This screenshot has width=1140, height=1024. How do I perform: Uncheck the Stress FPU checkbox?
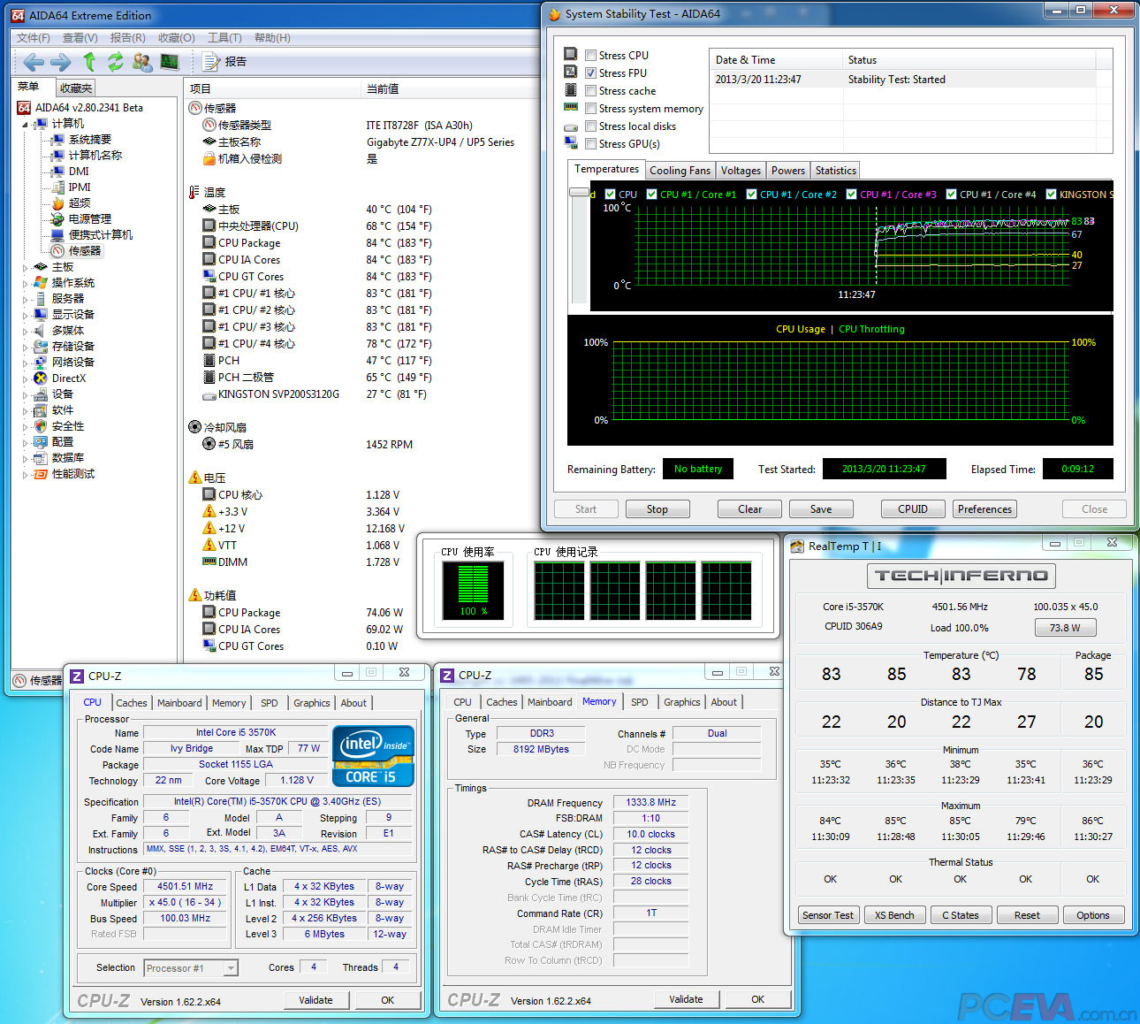[x=591, y=73]
